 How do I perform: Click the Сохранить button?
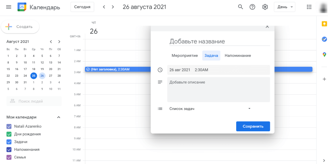[253, 126]
